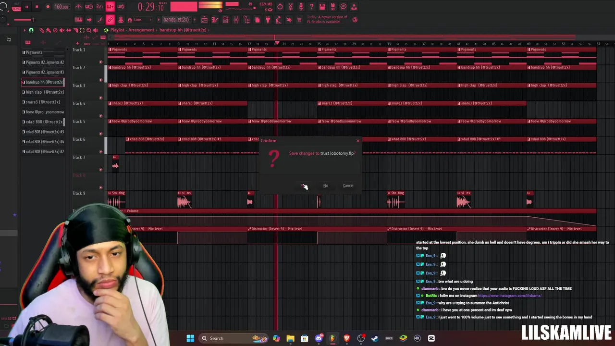Open the chat/info speech bubble icon
615x346 pixels.
(x=343, y=7)
